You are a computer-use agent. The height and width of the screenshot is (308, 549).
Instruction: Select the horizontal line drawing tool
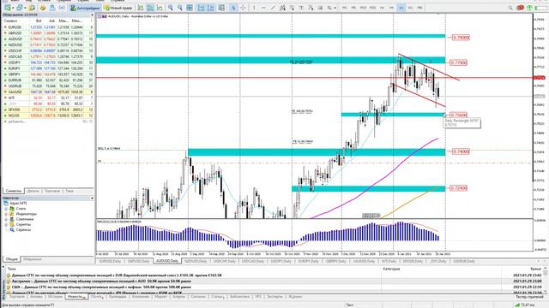tap(263, 8)
